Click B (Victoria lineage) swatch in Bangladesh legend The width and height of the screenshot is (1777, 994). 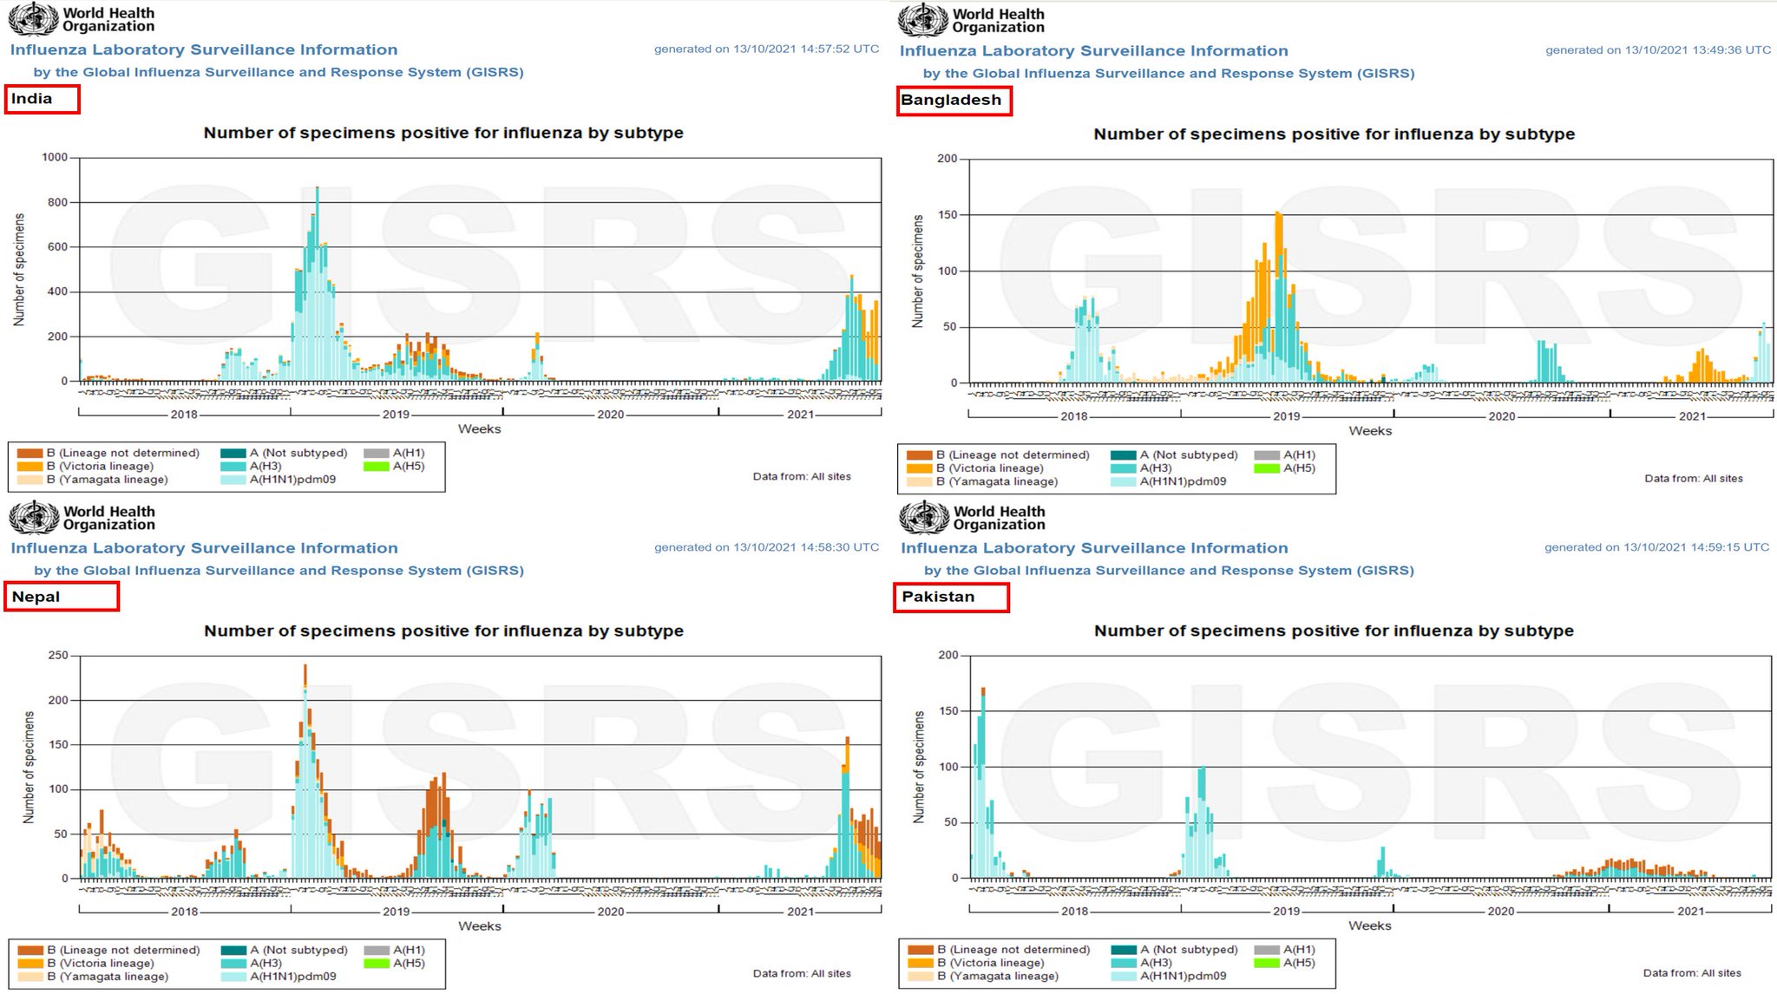[x=919, y=468]
